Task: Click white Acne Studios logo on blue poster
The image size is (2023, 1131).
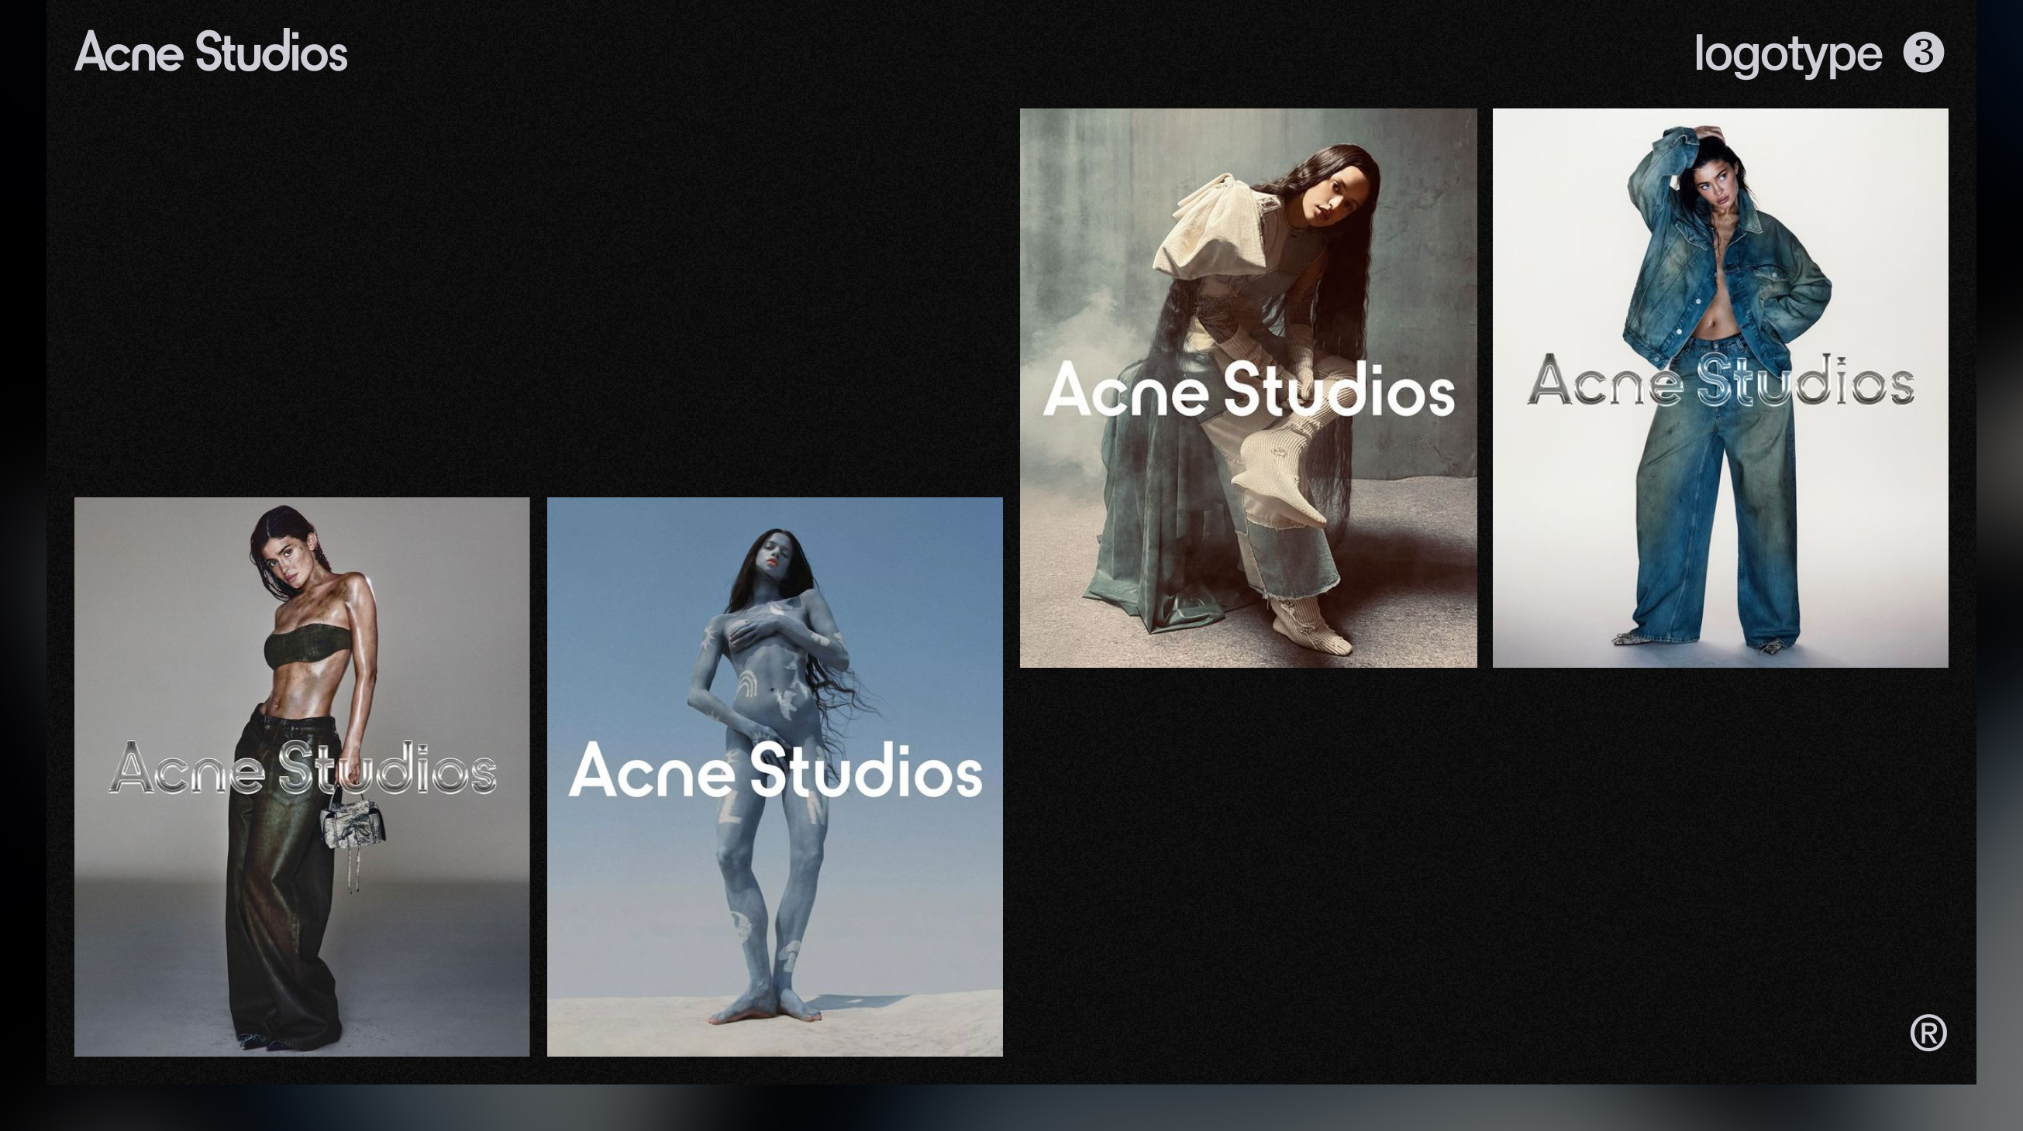Action: click(x=774, y=771)
